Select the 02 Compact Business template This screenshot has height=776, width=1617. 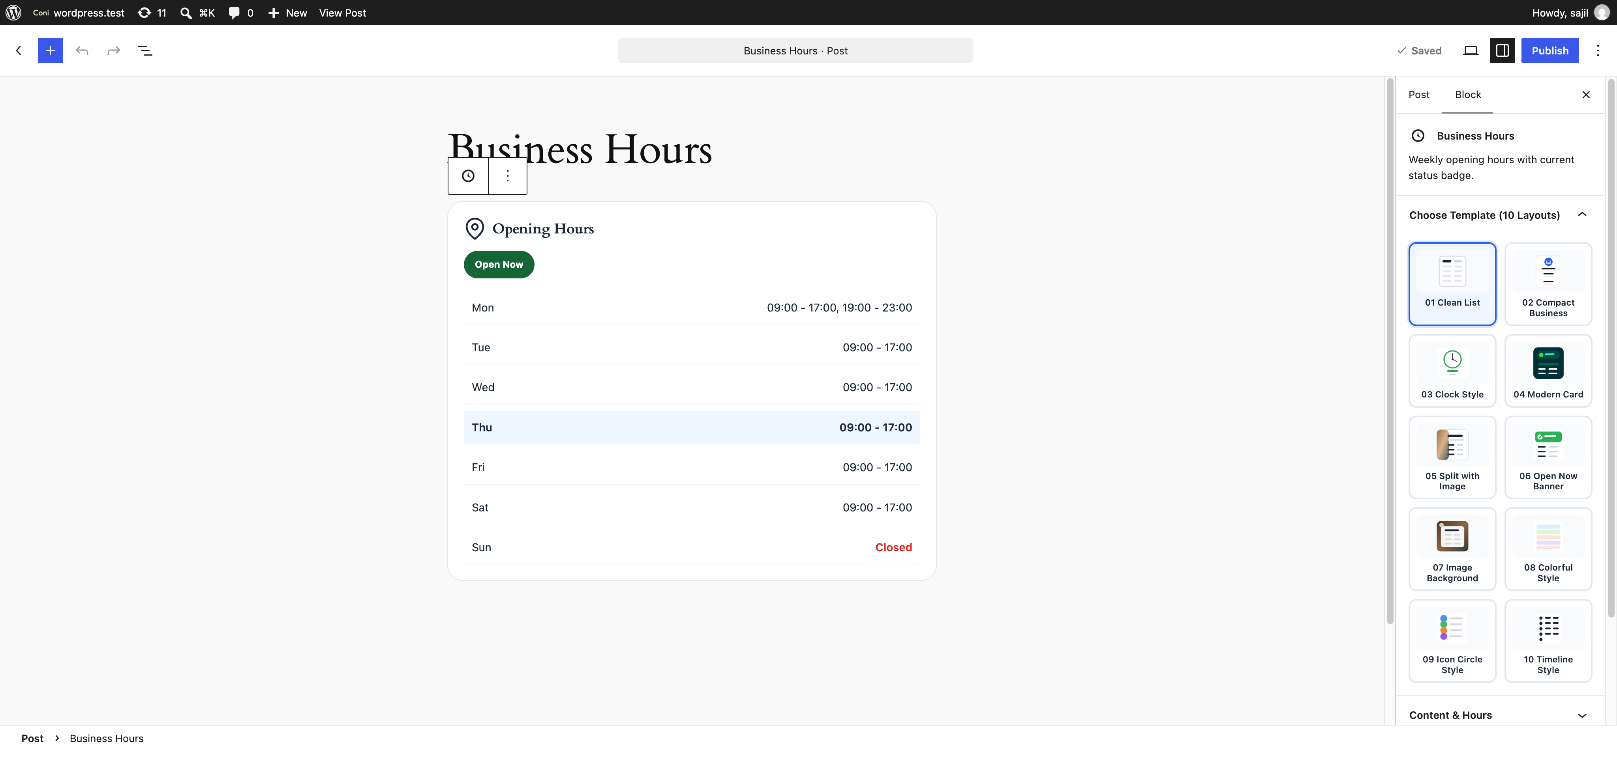tap(1548, 284)
